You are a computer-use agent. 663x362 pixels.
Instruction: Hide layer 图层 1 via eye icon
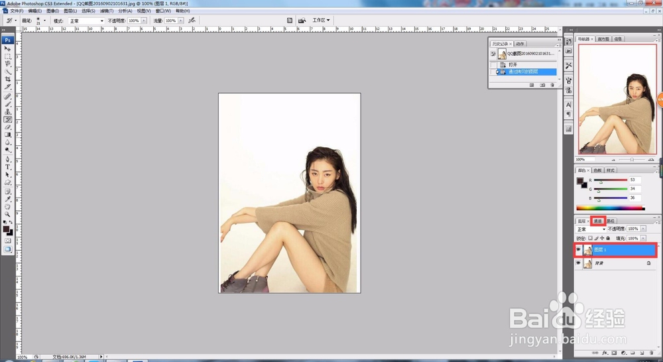click(578, 249)
